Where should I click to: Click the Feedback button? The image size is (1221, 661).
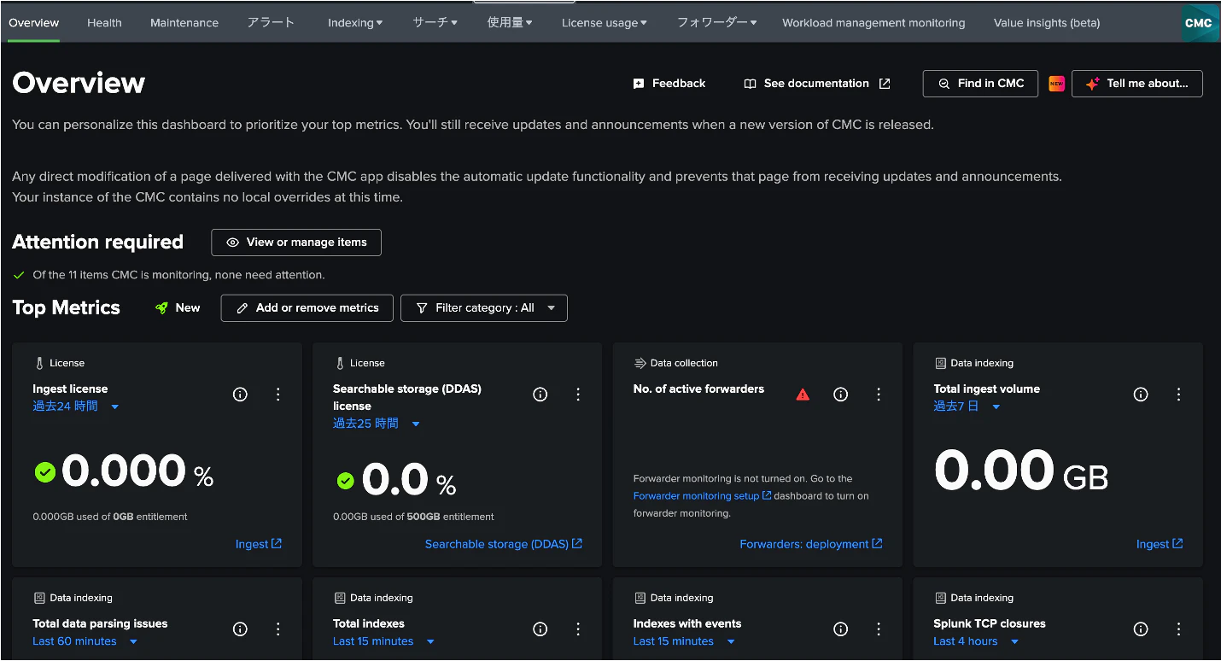pos(669,84)
